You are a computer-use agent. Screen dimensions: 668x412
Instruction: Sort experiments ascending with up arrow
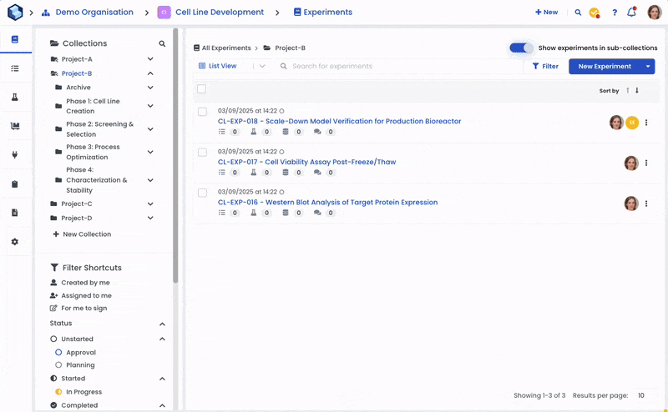628,90
